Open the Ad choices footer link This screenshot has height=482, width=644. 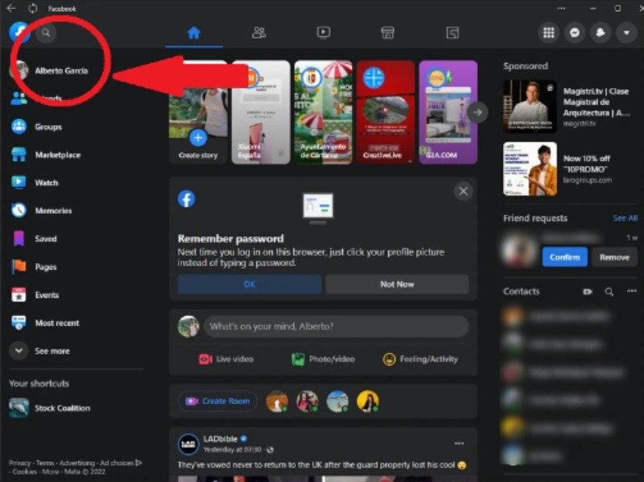(121, 463)
